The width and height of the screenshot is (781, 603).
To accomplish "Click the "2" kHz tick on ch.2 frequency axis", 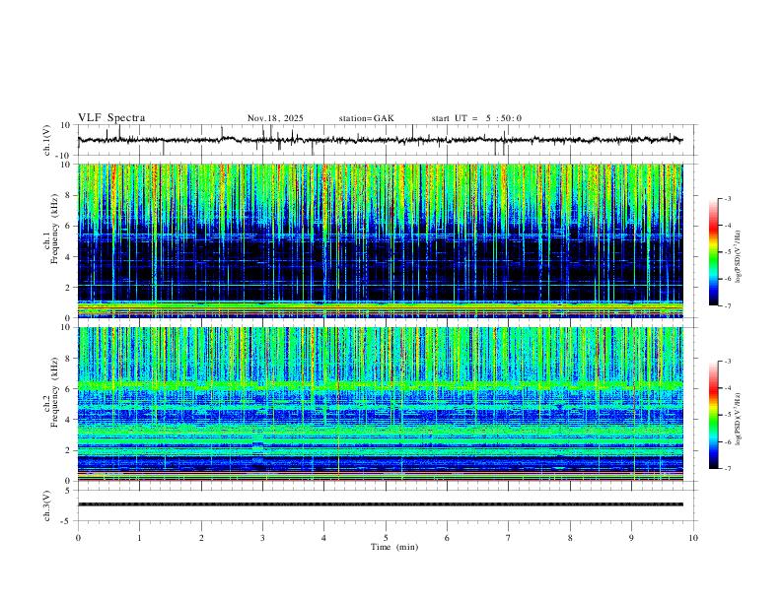I will tap(69, 450).
